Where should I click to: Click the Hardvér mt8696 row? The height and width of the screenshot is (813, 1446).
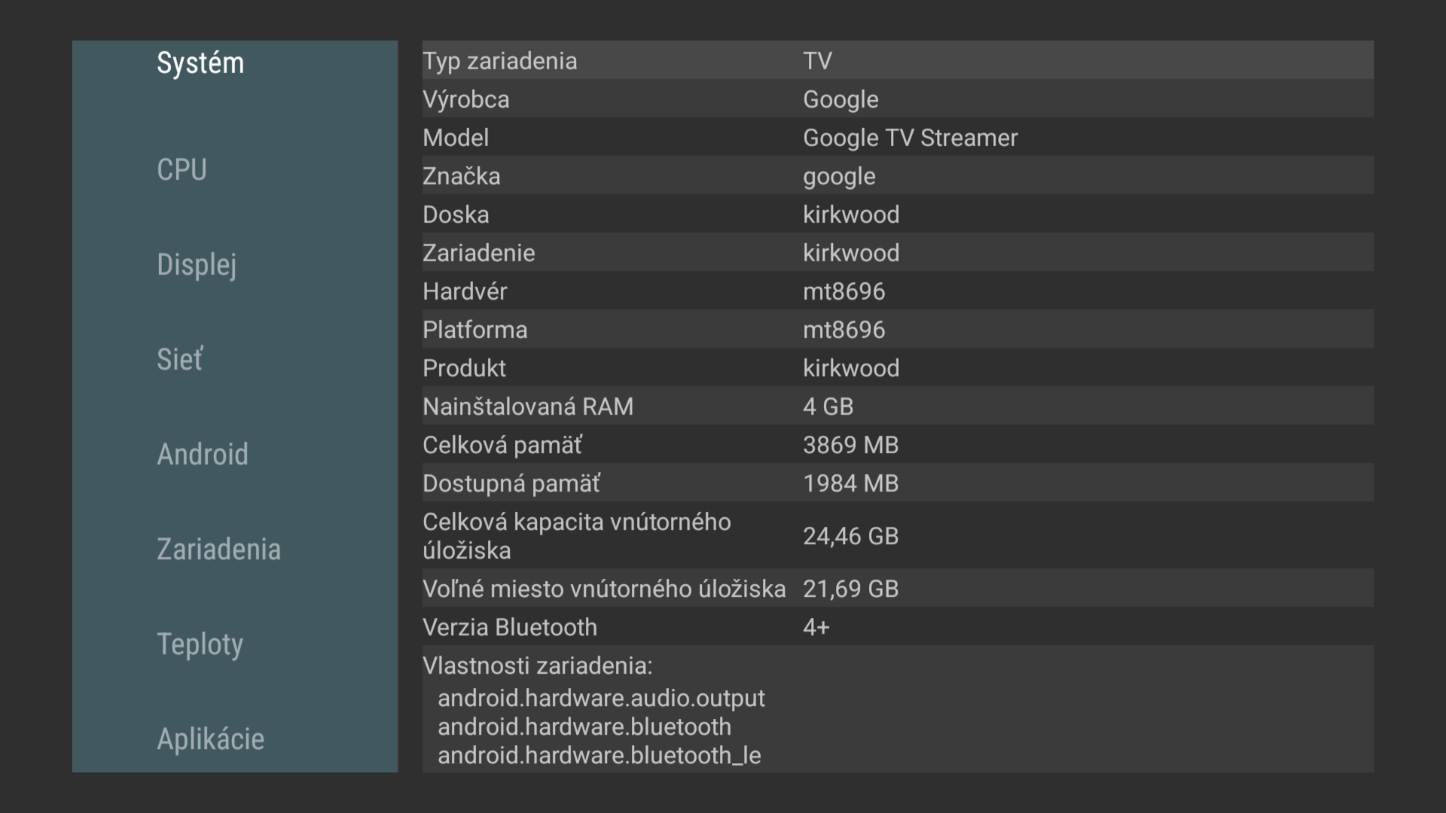[896, 291]
